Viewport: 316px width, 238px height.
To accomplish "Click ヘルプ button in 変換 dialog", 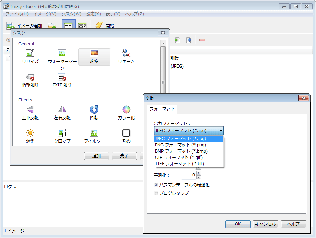I will (293, 224).
